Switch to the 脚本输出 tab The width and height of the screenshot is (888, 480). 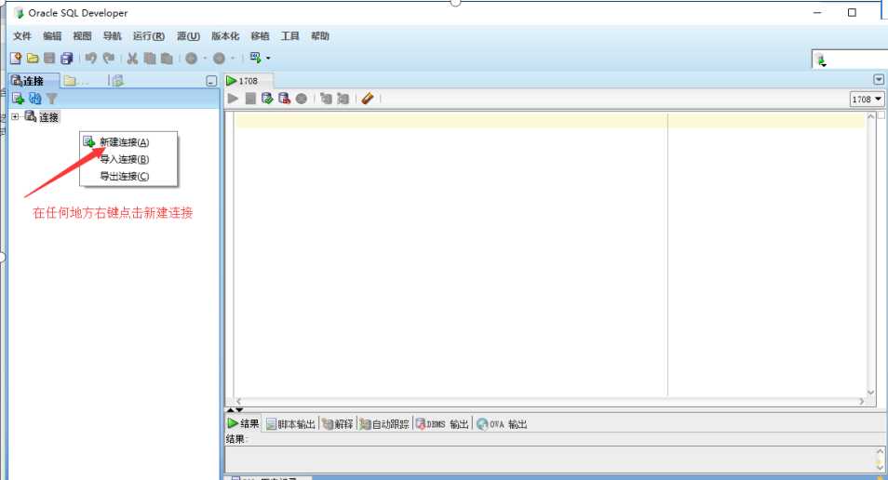(290, 424)
